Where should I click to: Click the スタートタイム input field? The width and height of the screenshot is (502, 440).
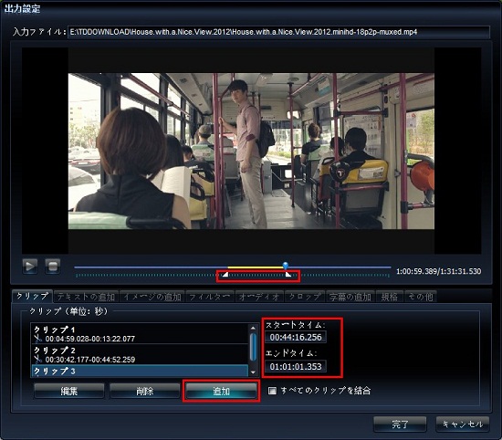[x=296, y=337]
